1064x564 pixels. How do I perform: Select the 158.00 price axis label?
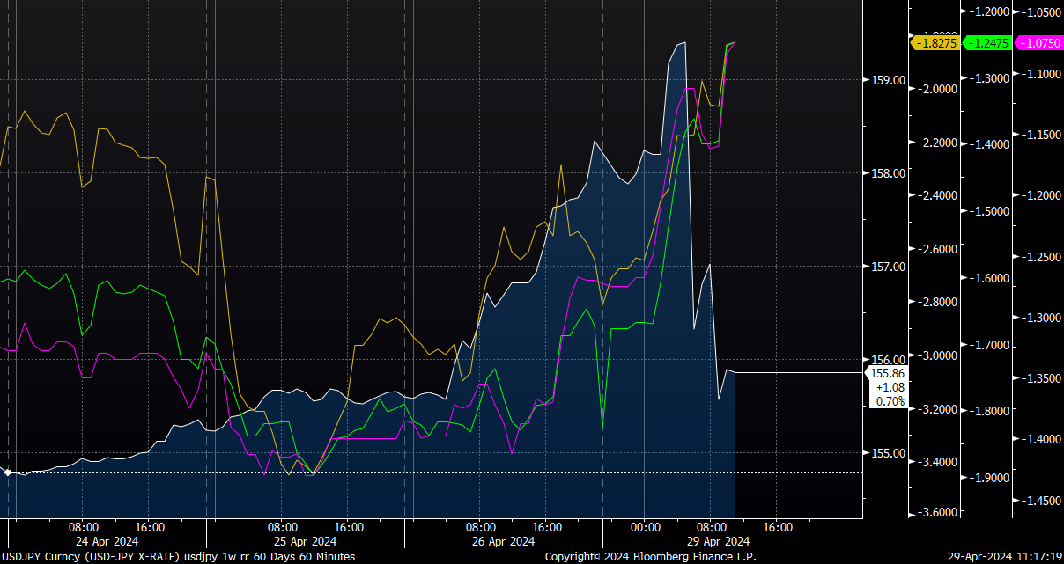[888, 173]
